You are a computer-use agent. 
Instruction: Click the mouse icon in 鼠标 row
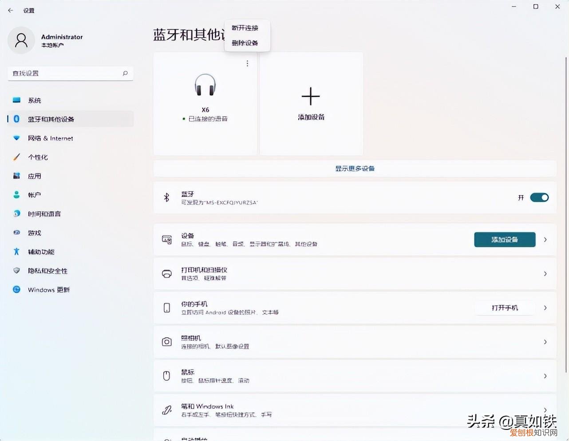[x=167, y=376]
